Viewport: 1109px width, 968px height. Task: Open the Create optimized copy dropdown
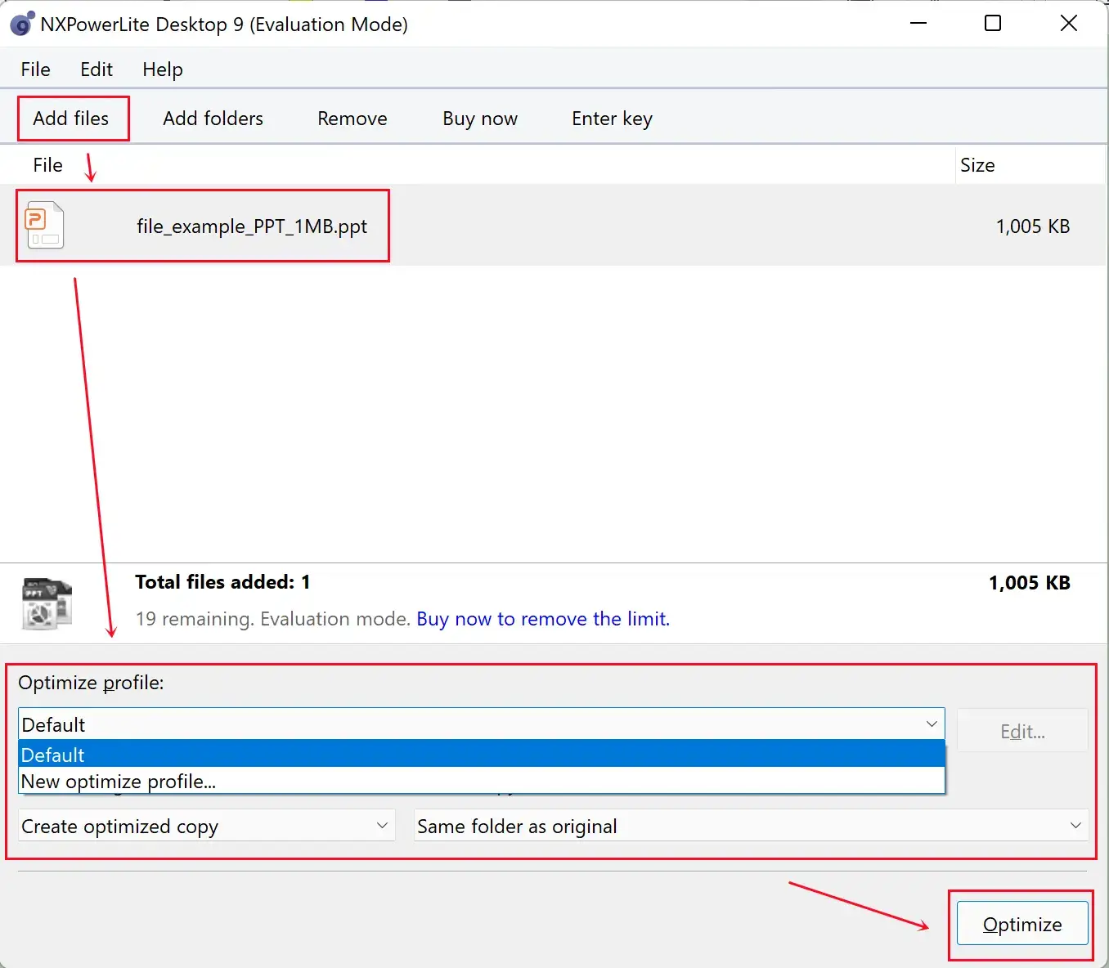[206, 826]
